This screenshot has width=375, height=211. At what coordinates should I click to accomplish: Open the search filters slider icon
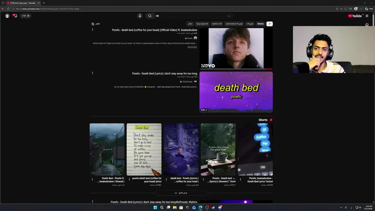[93, 24]
